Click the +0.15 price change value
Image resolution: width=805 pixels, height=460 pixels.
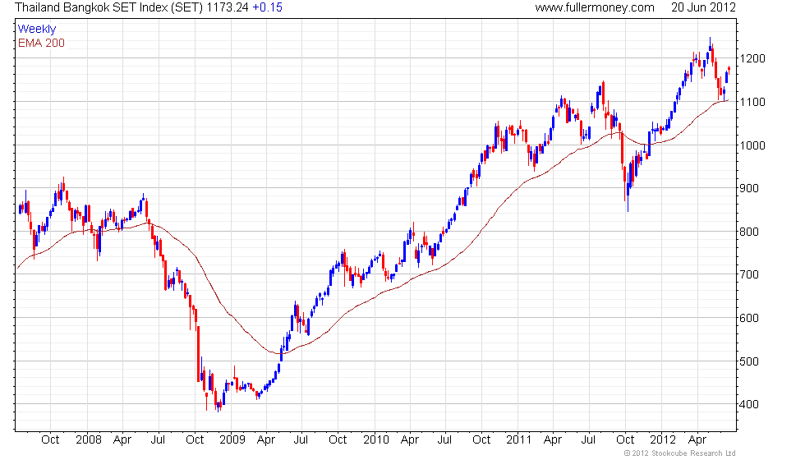tap(267, 7)
